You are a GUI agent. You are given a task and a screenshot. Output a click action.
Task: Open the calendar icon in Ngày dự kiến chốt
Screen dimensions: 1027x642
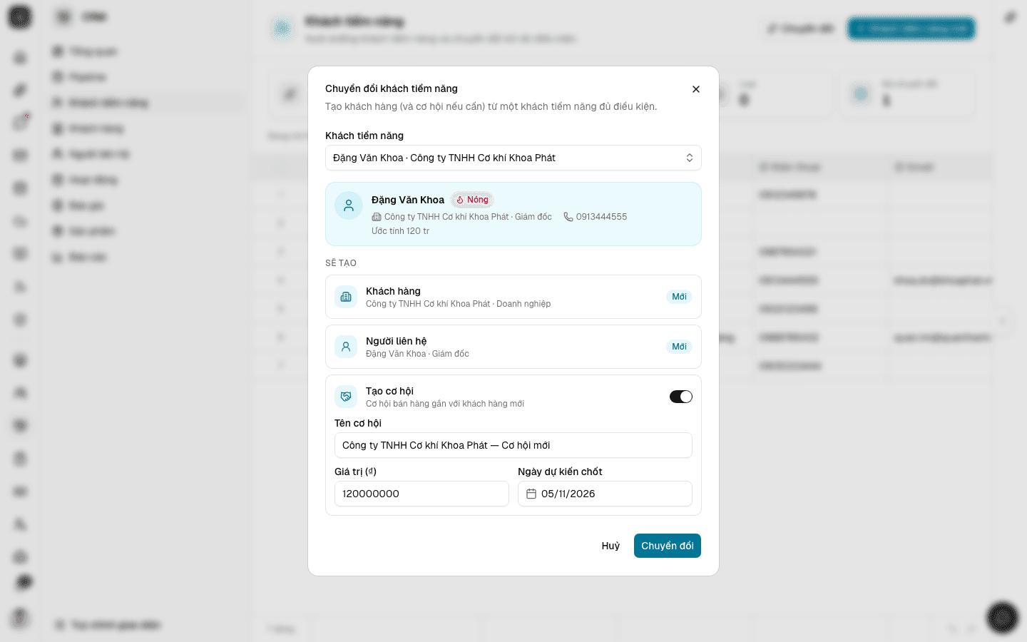531,494
